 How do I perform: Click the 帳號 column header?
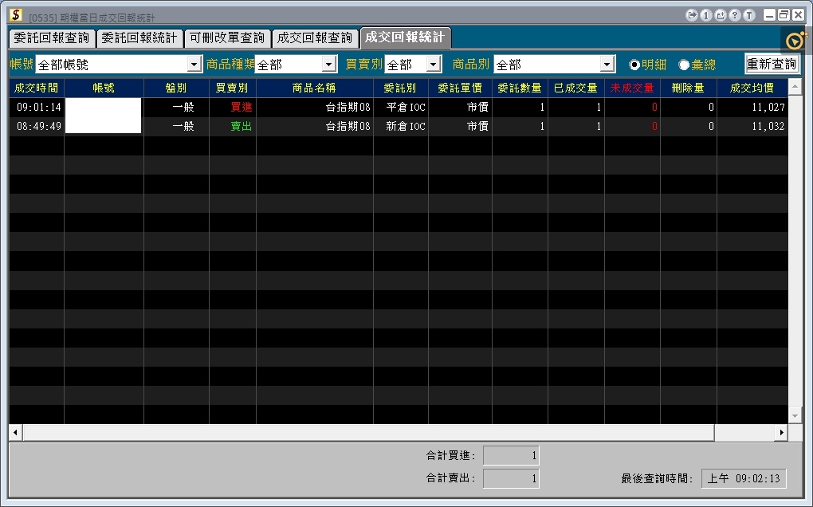click(x=104, y=88)
